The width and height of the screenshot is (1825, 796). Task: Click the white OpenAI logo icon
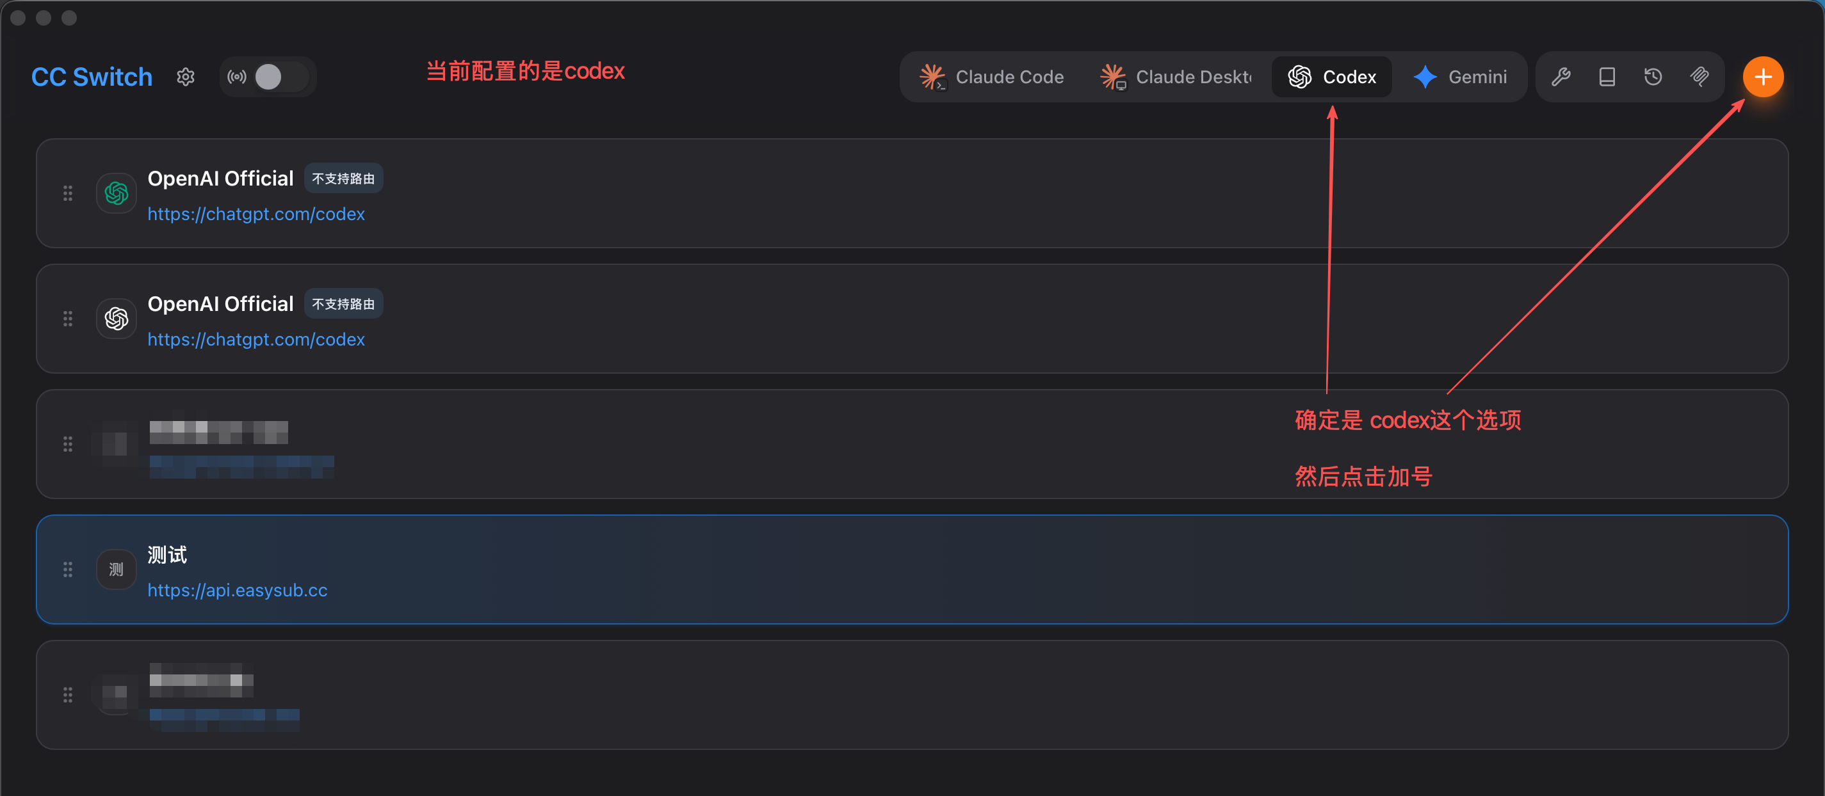click(x=116, y=319)
